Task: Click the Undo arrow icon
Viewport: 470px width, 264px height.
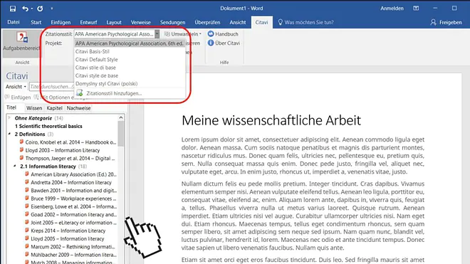Action: pyautogui.click(x=25, y=9)
